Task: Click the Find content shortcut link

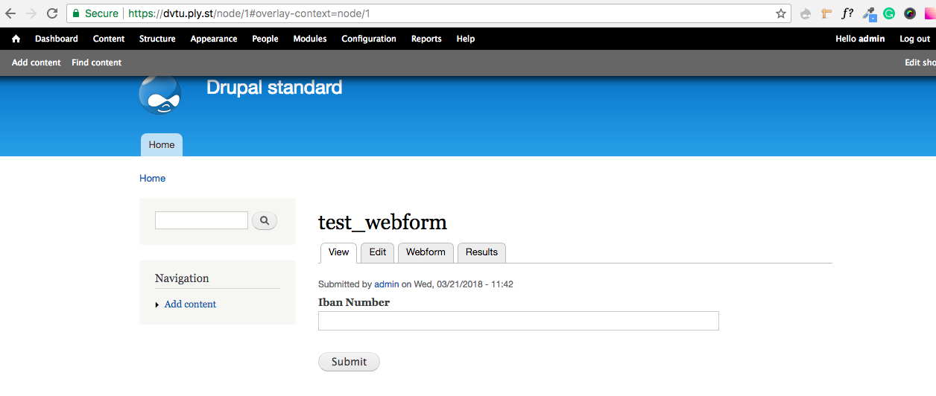Action: point(96,63)
